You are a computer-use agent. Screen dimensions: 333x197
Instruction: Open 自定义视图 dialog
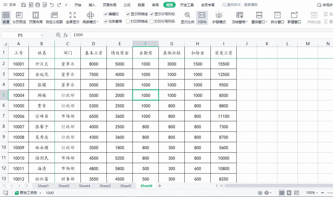coord(54,18)
